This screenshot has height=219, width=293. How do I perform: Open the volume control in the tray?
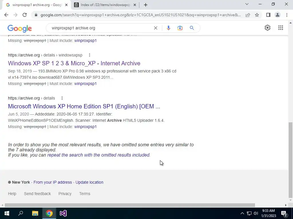pos(256,213)
